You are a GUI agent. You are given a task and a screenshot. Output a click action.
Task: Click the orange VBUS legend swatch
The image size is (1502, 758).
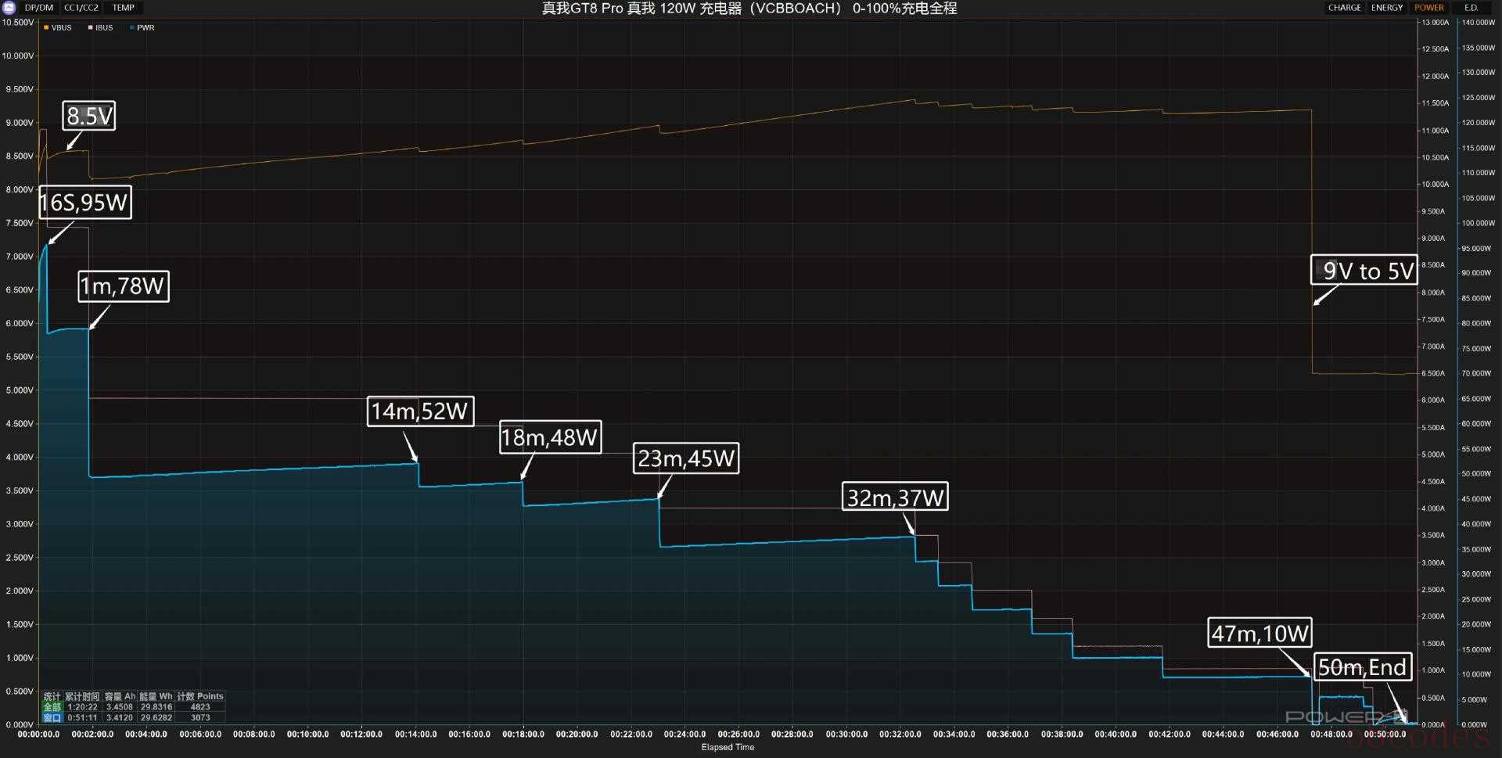[46, 27]
